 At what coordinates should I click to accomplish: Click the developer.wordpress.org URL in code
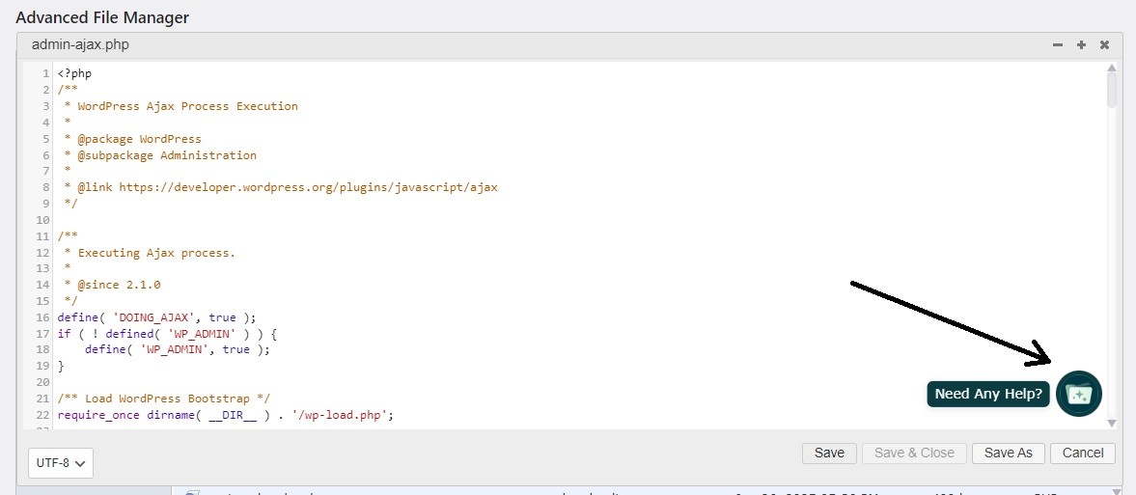pos(309,187)
